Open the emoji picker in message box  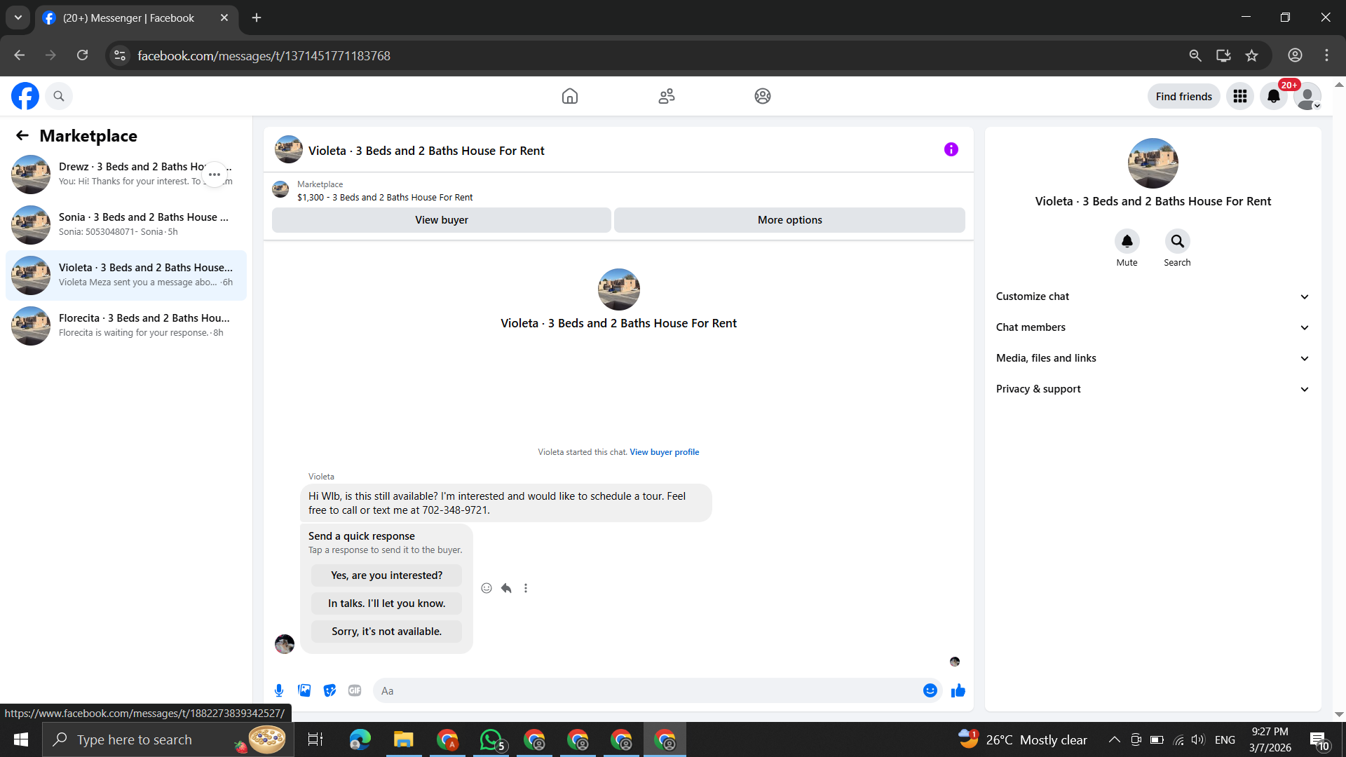(930, 690)
